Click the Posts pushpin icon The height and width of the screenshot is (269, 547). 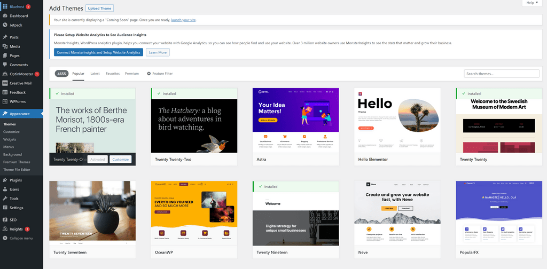[5, 37]
